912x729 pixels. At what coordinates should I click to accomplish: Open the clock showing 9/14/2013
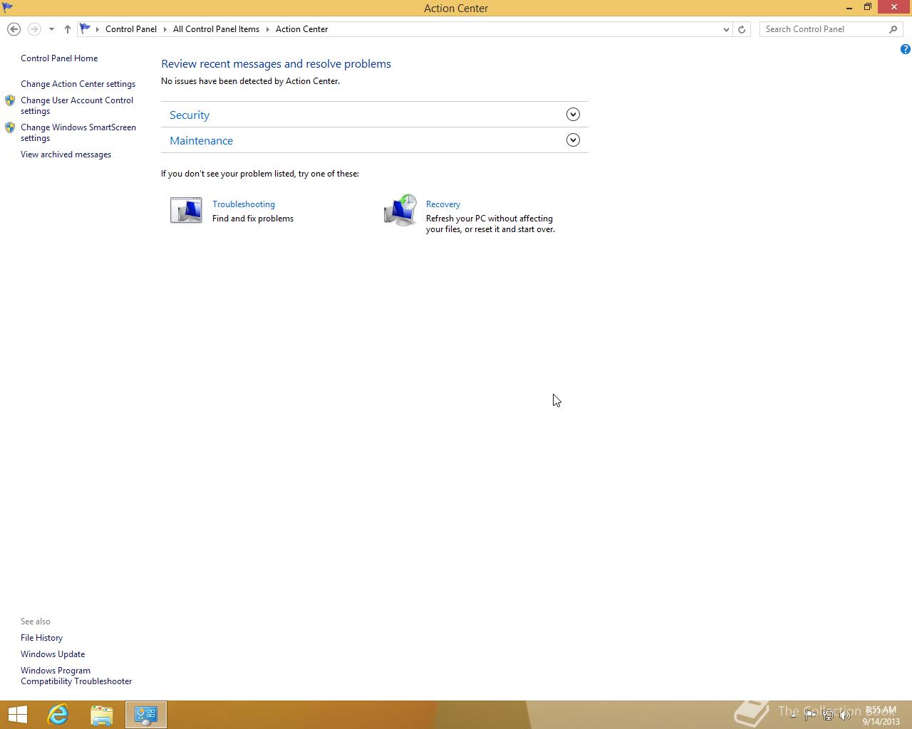tap(881, 715)
